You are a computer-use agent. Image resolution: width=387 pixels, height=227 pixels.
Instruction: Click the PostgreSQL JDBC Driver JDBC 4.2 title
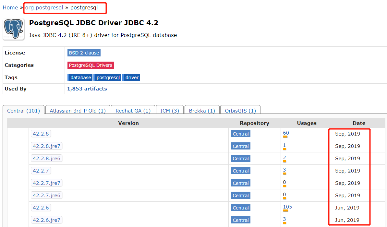pos(93,23)
